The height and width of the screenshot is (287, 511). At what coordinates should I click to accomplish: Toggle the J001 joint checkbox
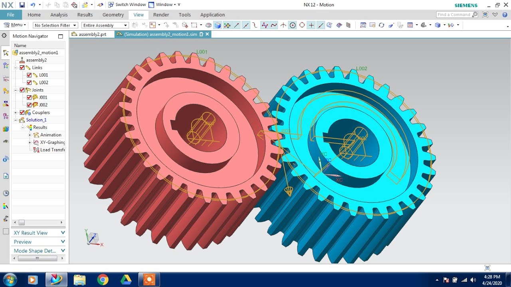[29, 97]
